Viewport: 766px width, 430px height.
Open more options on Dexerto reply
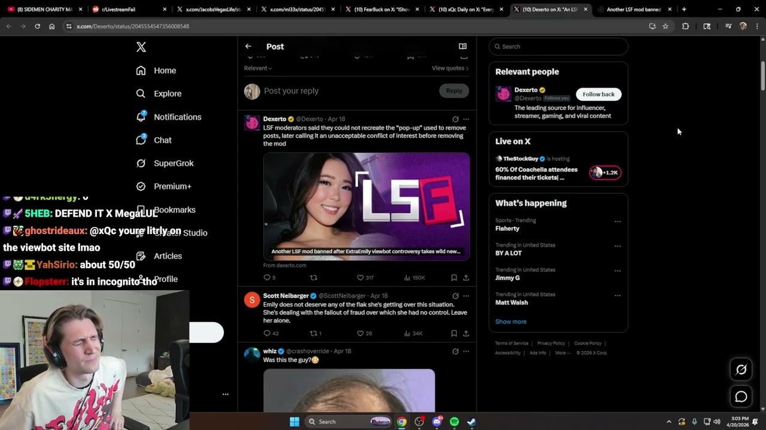point(466,119)
